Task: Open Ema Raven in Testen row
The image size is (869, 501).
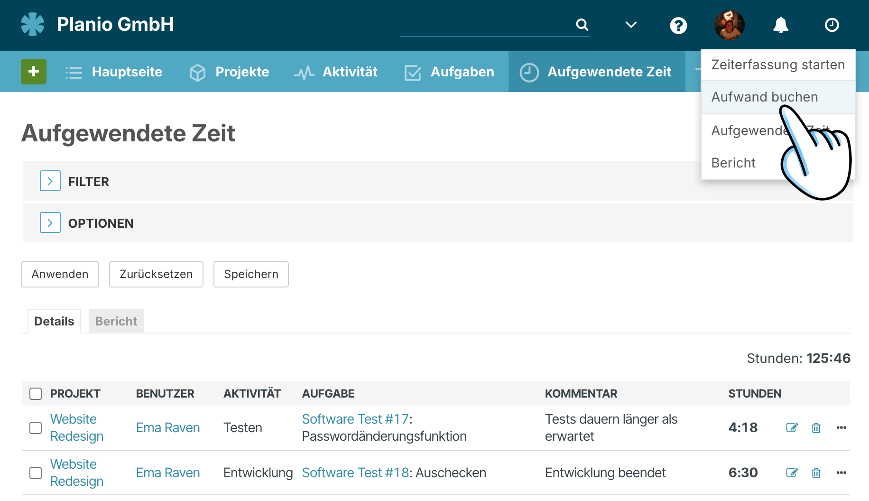Action: click(168, 427)
